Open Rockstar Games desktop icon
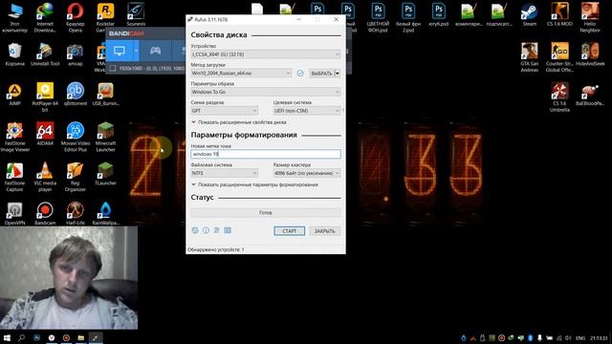This screenshot has height=344, width=612. click(105, 17)
